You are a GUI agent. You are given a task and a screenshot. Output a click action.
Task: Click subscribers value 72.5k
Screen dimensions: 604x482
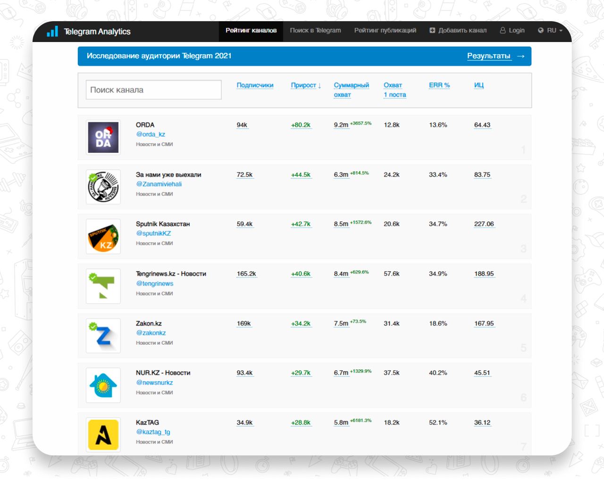tap(244, 175)
